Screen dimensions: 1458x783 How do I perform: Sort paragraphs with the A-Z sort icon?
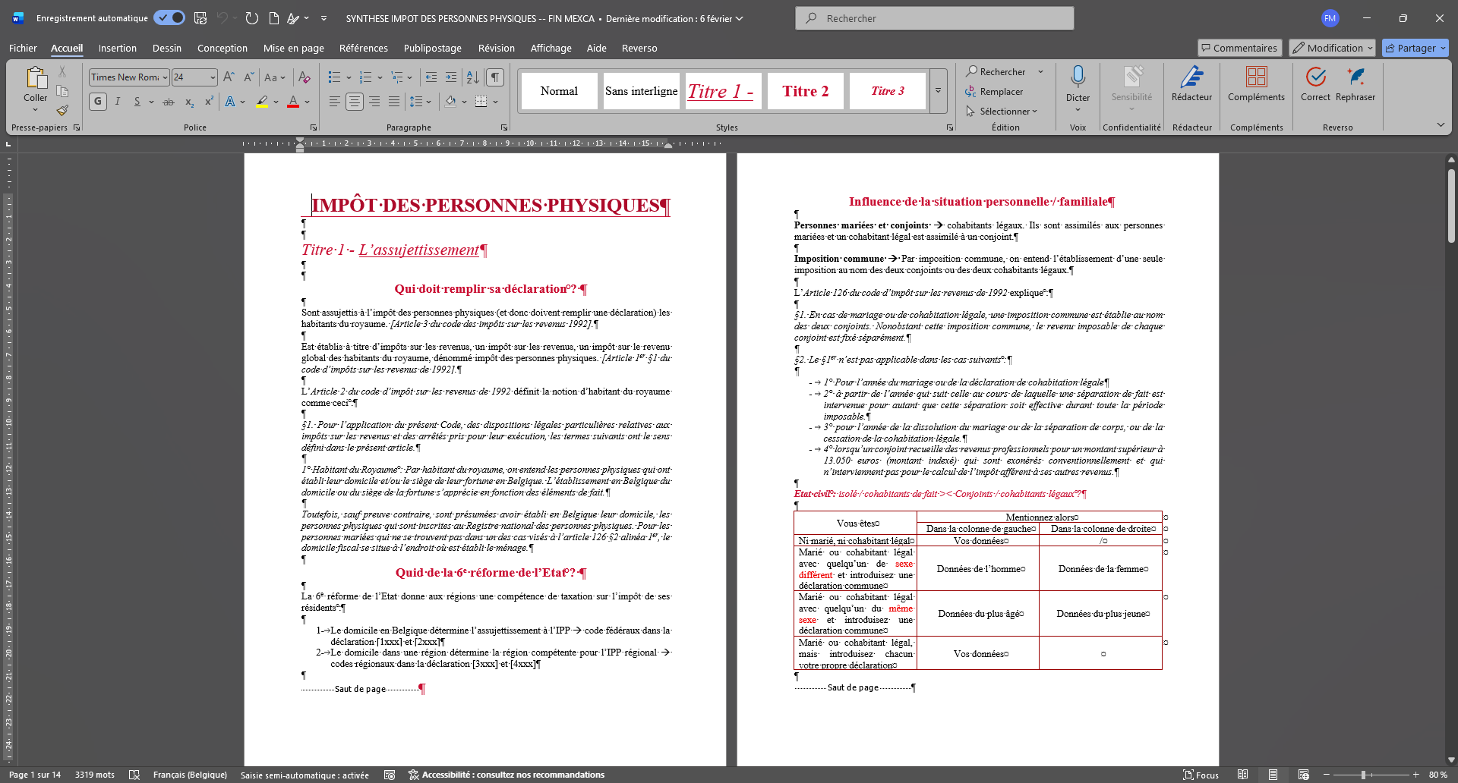[472, 77]
